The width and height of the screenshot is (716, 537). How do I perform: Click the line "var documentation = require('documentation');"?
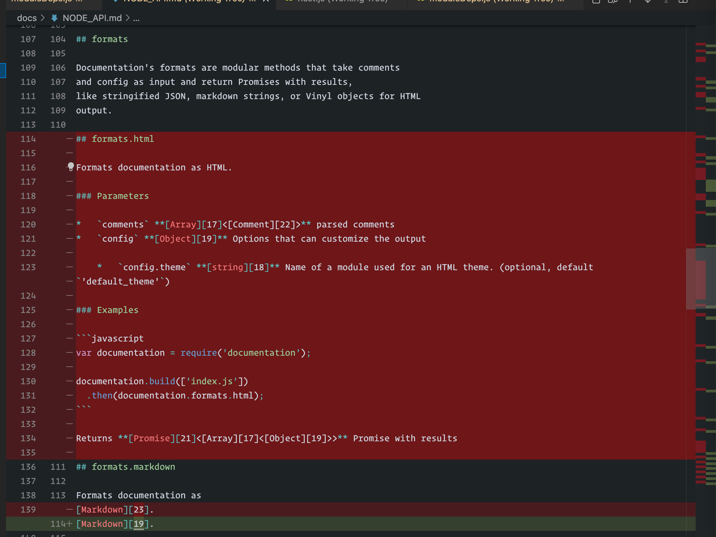(x=193, y=353)
